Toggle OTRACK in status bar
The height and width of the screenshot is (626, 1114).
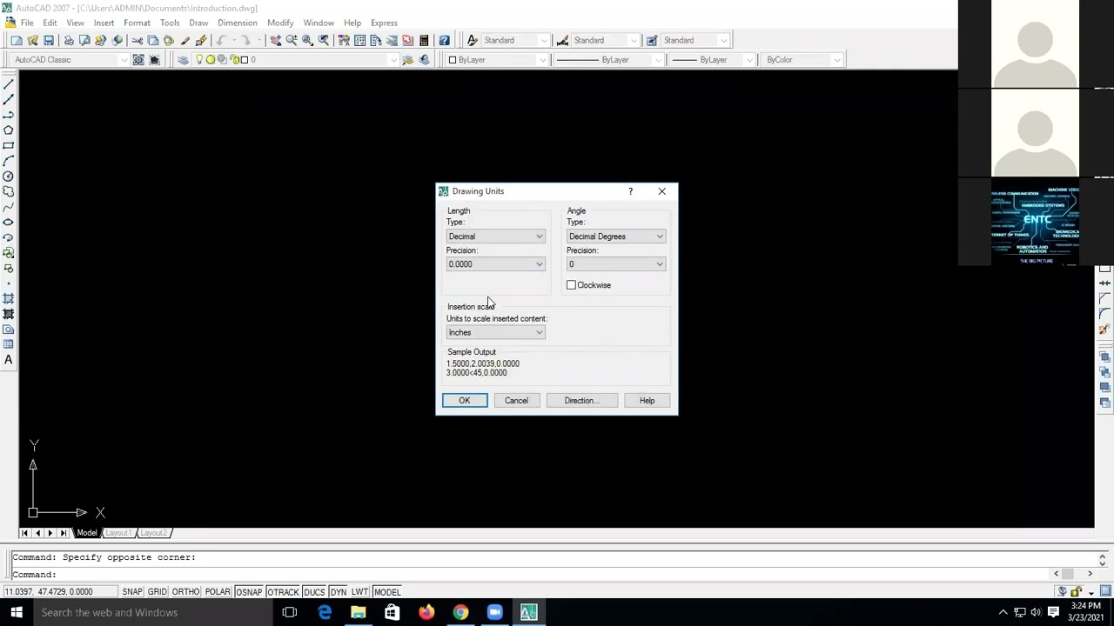coord(282,592)
